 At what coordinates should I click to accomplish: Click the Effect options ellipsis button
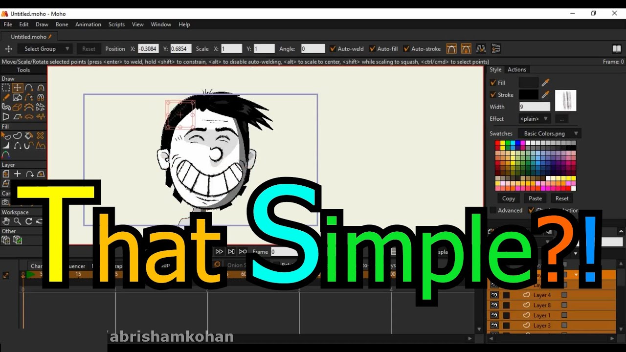561,119
